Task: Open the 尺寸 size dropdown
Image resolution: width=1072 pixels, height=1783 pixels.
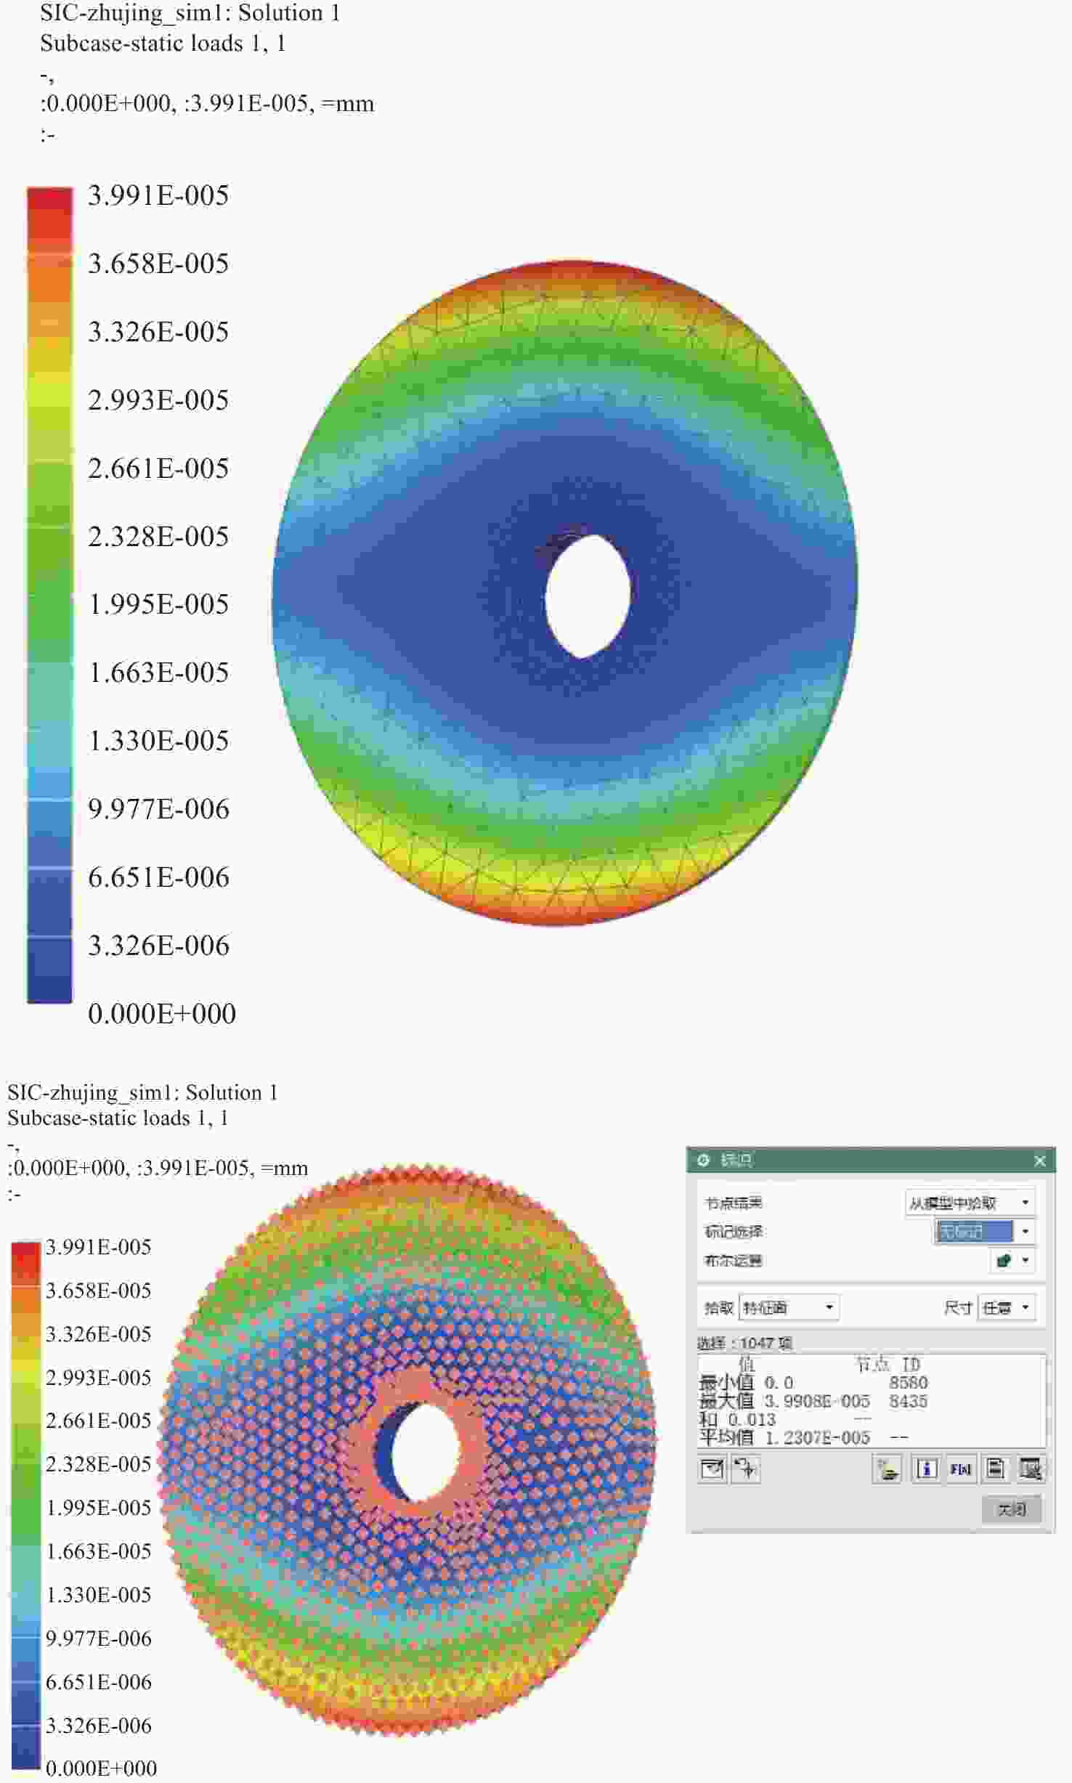Action: pos(1007,1307)
